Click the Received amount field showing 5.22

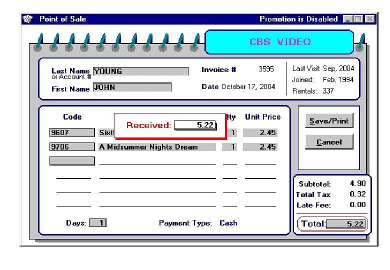pyautogui.click(x=195, y=125)
